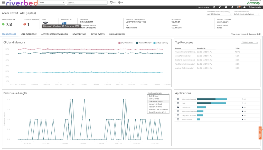263x150 pixels.
Task: Click the fullscreen expand icon
Action: pyautogui.click(x=214, y=7)
